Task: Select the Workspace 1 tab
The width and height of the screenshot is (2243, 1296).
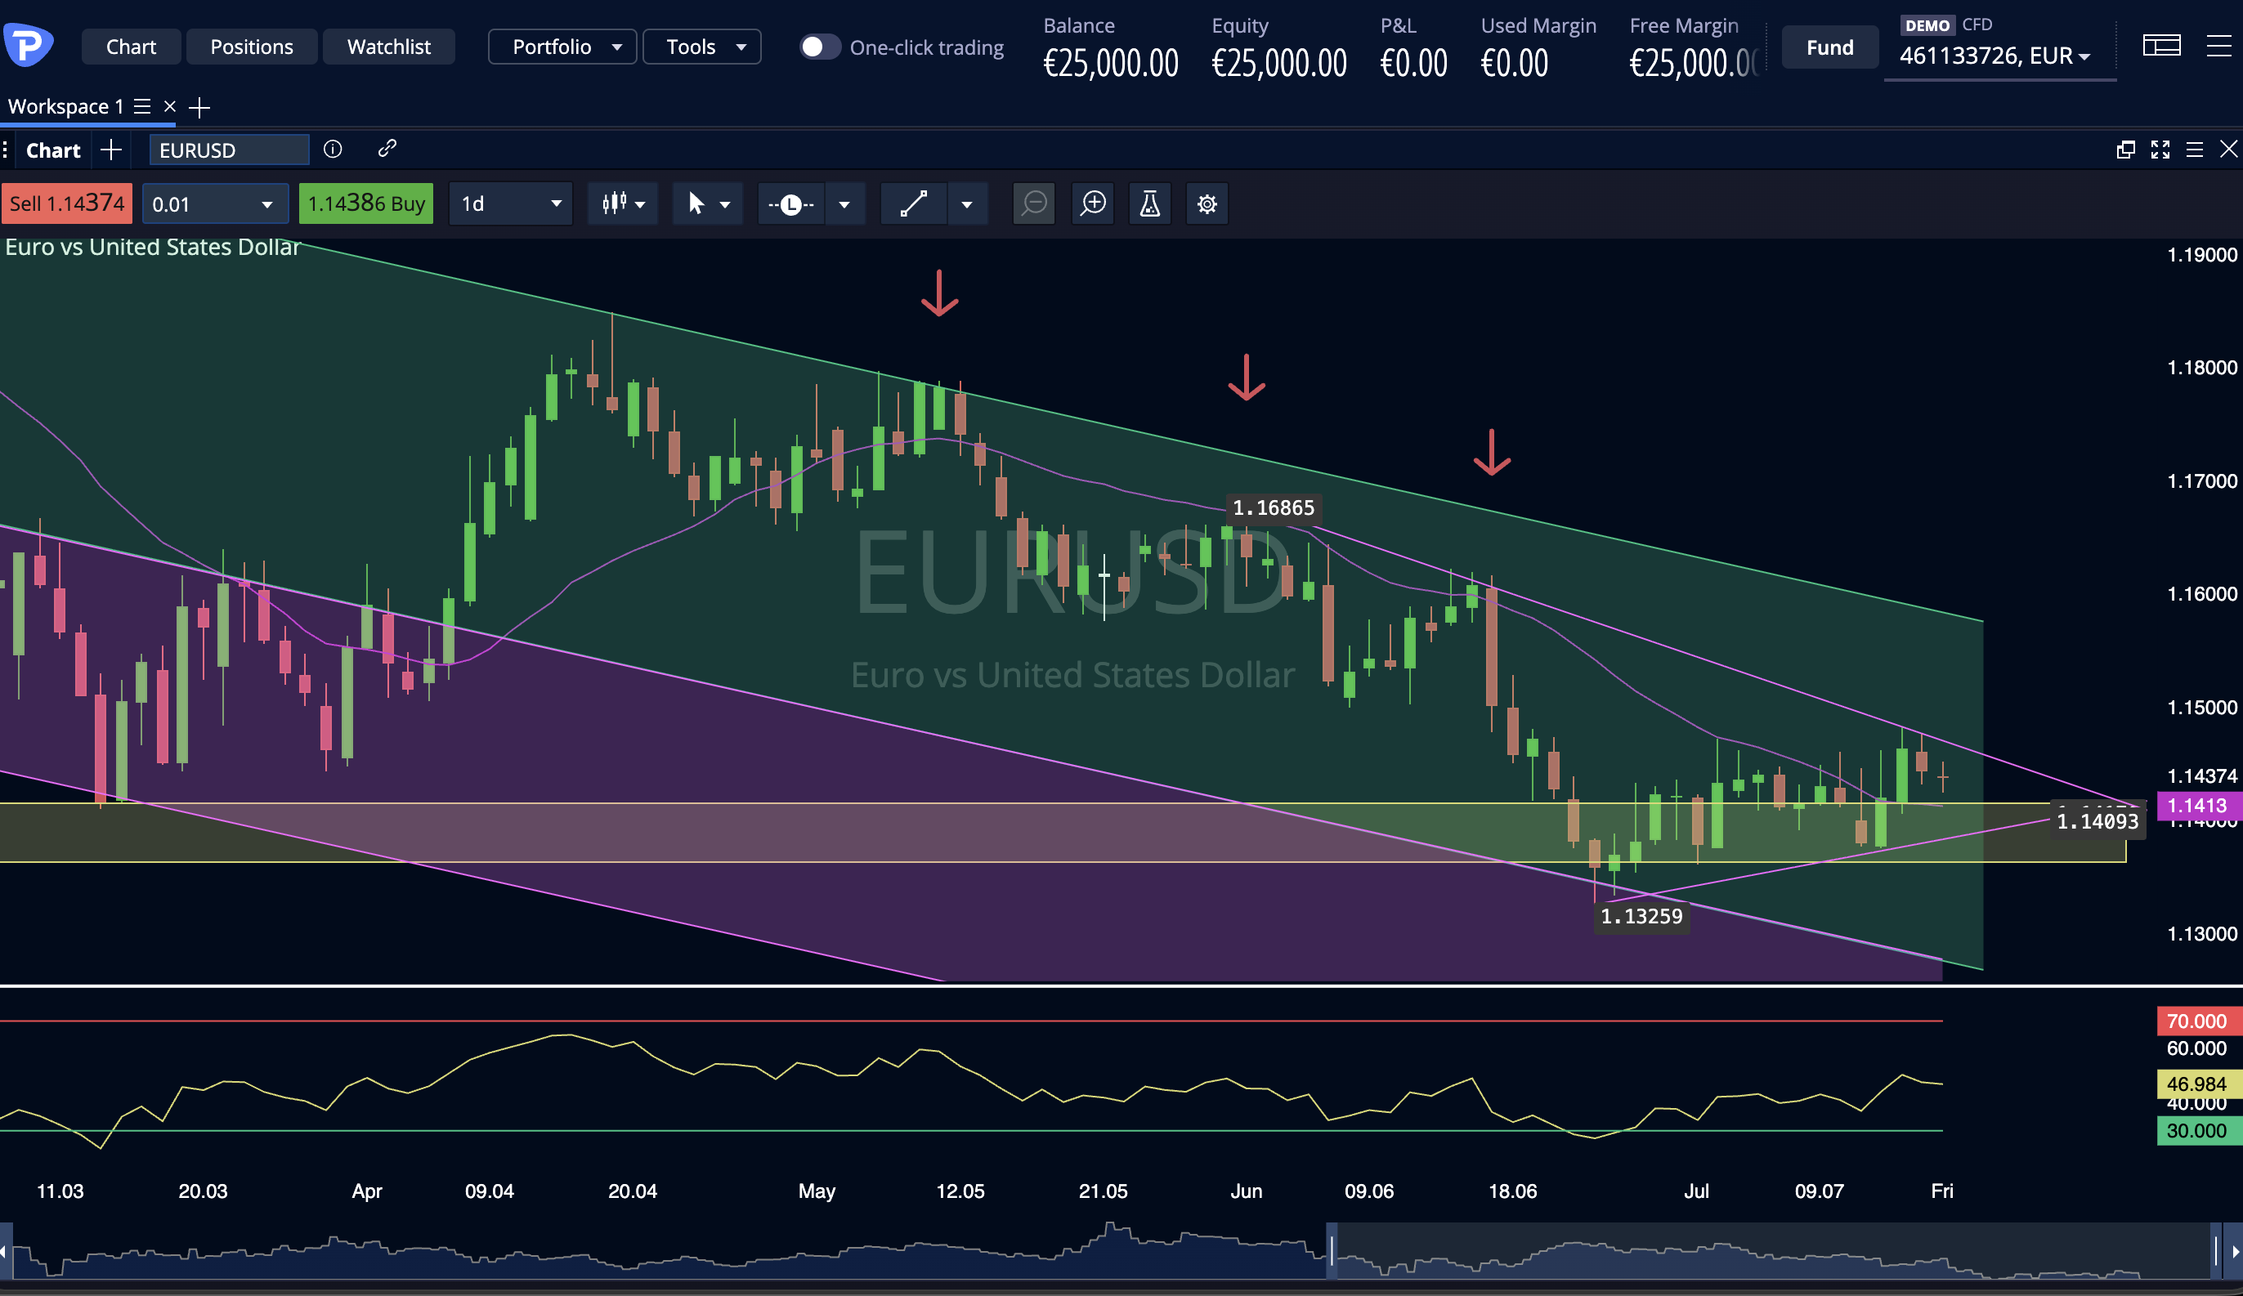Action: (65, 107)
